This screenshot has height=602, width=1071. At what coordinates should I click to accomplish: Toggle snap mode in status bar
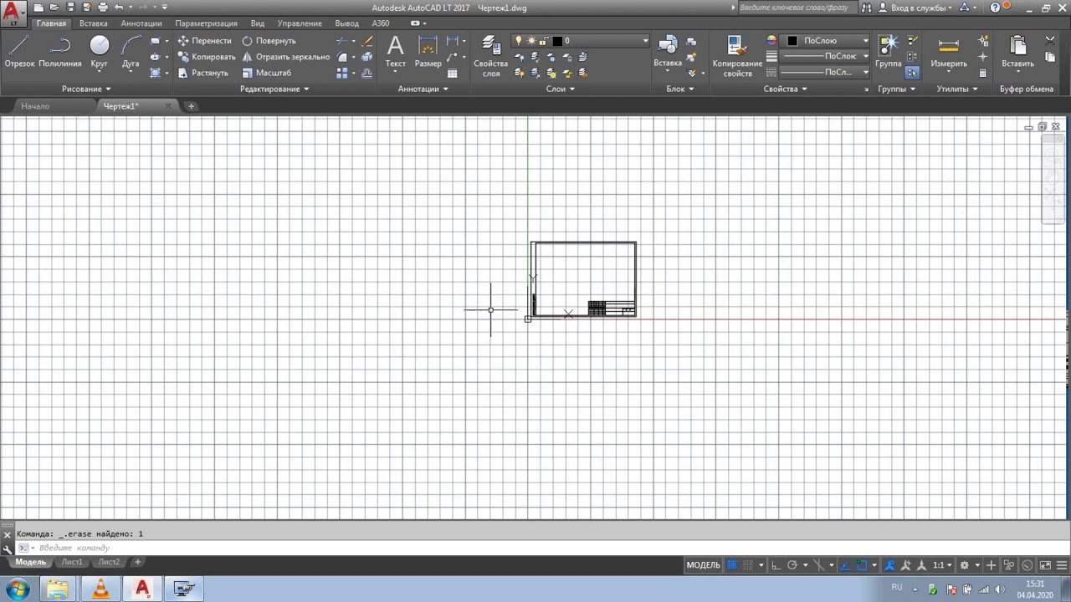pyautogui.click(x=748, y=565)
